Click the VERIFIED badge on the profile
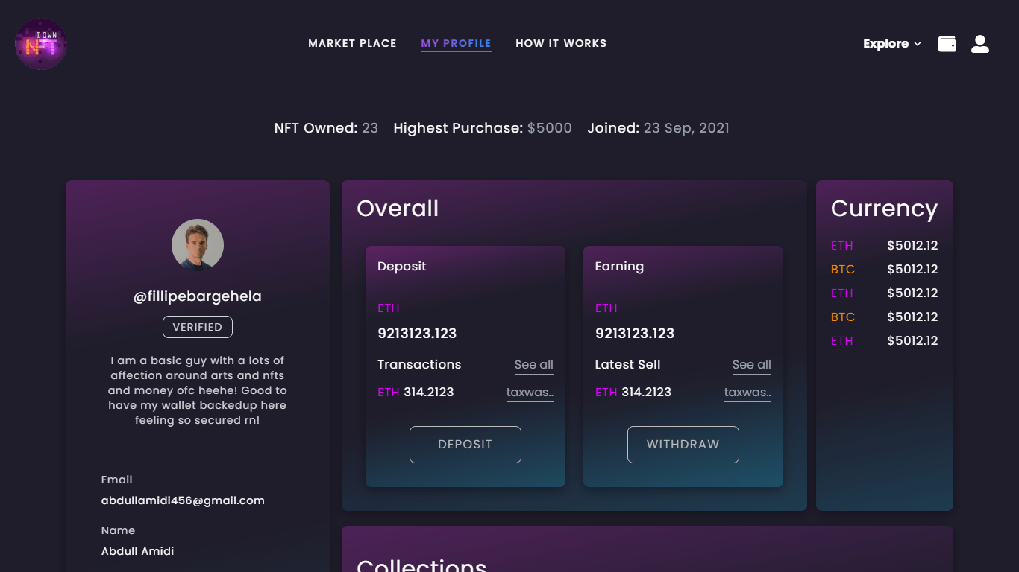Screen dimensions: 1019x572 pyautogui.click(x=197, y=326)
